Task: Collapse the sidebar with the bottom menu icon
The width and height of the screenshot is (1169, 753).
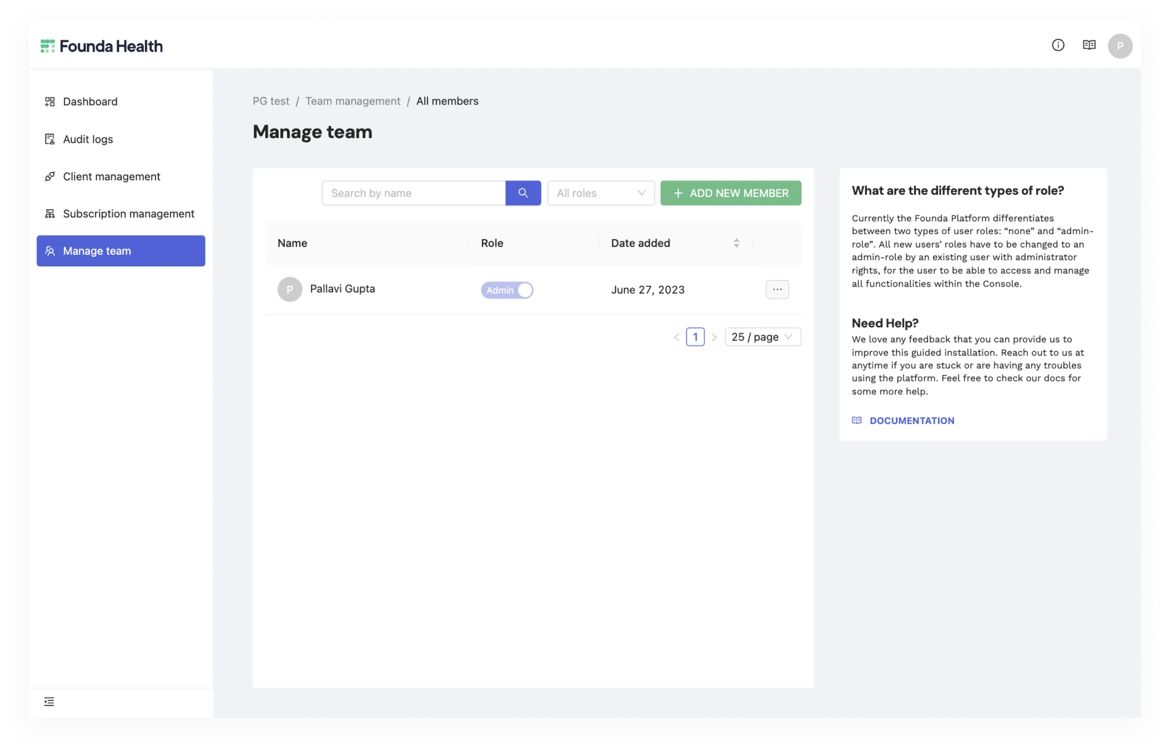Action: coord(49,701)
